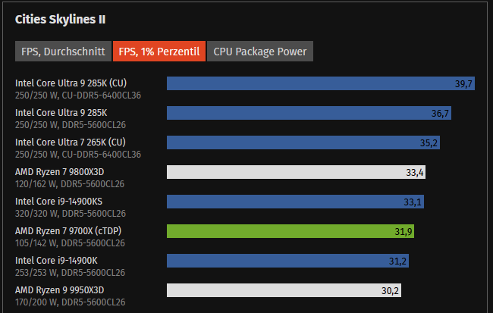Click the 39,7 bar for Ultra 9 285K (CU)
The image size is (493, 313).
tap(321, 83)
